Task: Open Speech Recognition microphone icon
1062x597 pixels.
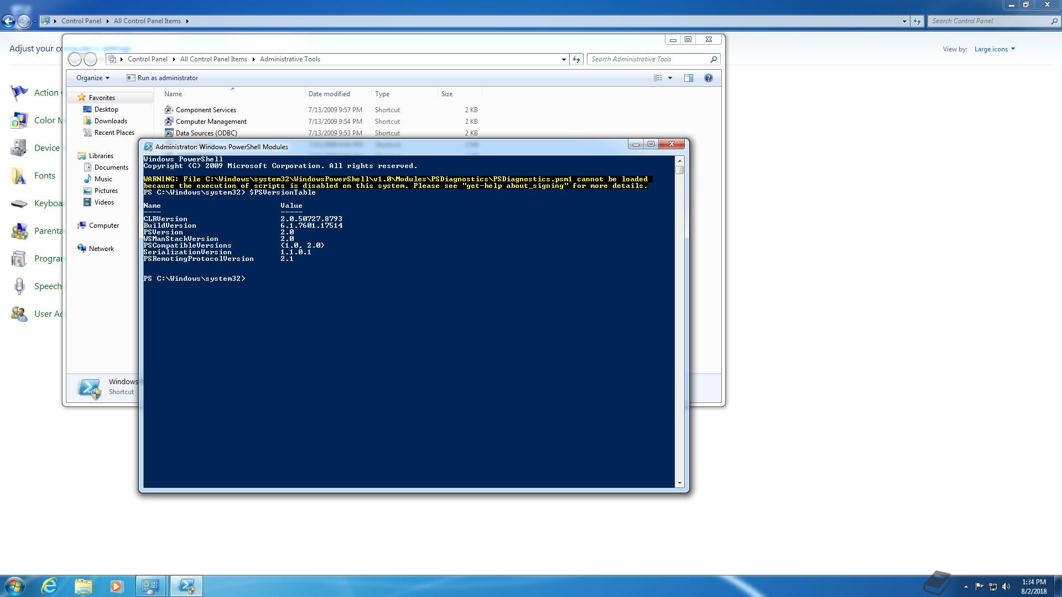Action: coord(19,286)
